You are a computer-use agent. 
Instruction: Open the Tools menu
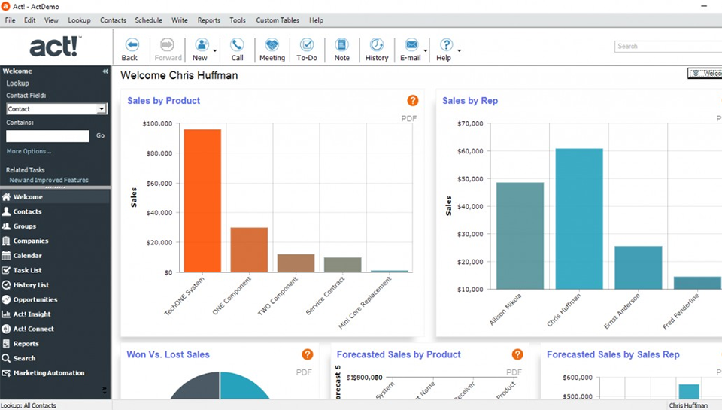coord(238,20)
